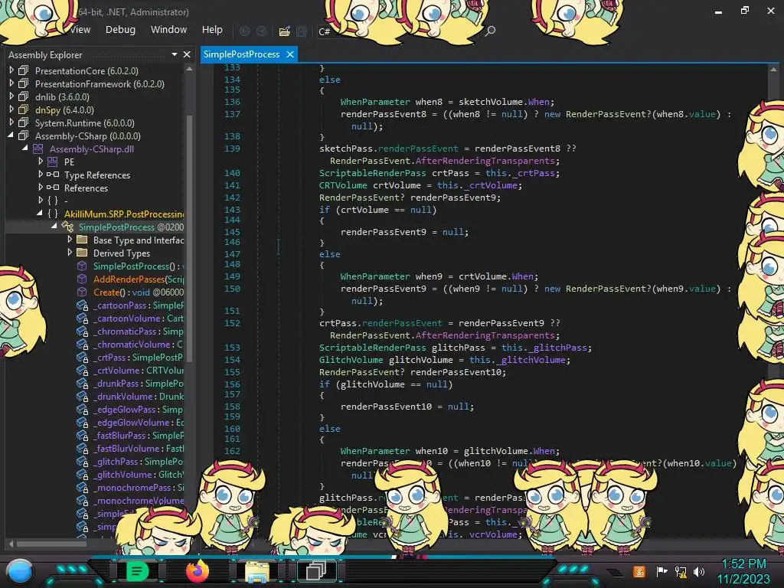Click the navigate backward arrow icon
The height and width of the screenshot is (588, 784).
point(244,31)
